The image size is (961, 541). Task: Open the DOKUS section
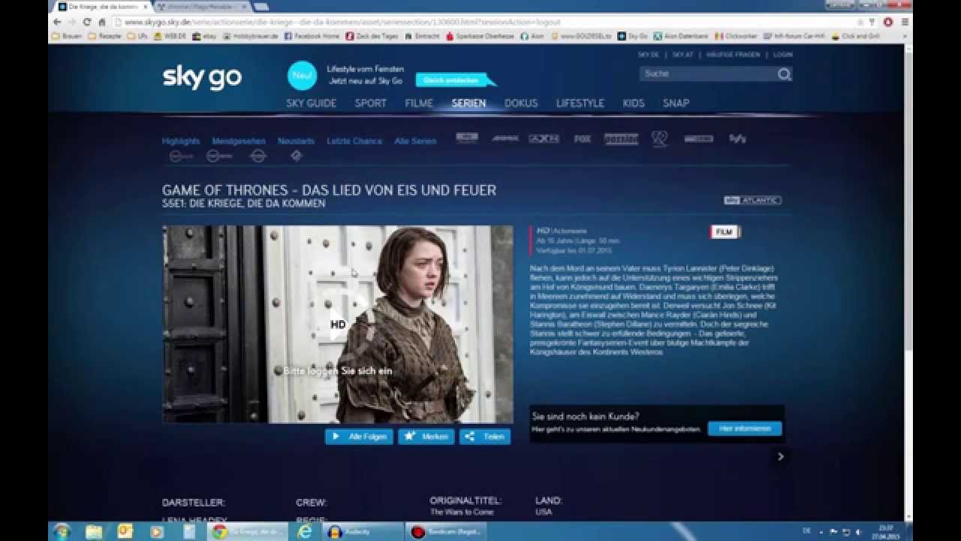521,104
